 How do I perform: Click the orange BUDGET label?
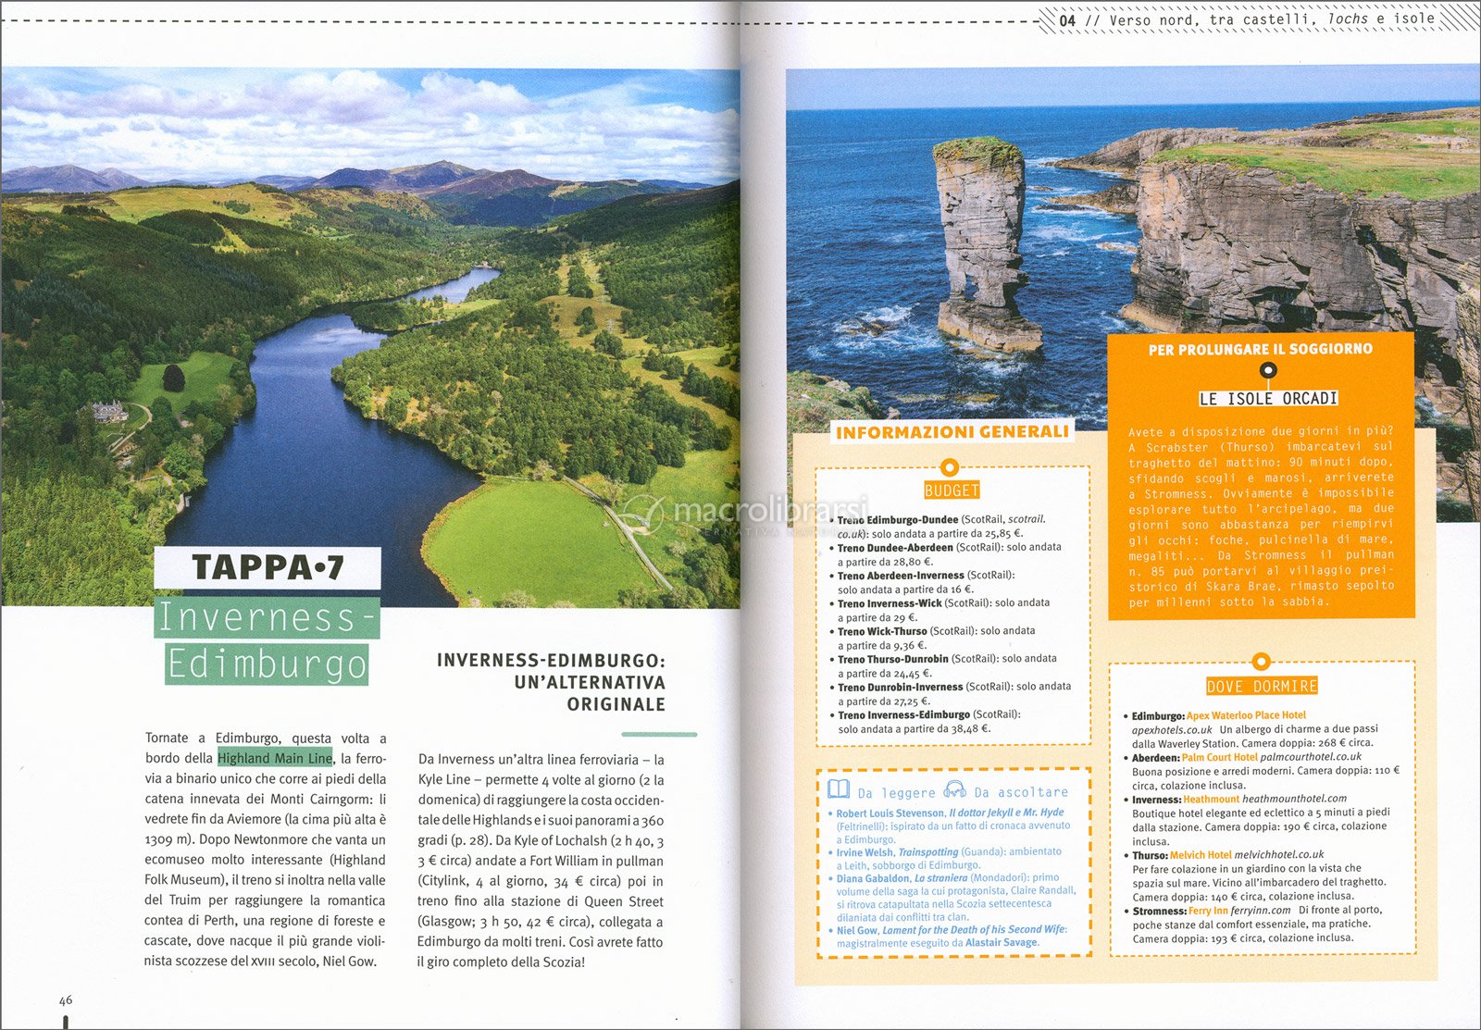952,490
